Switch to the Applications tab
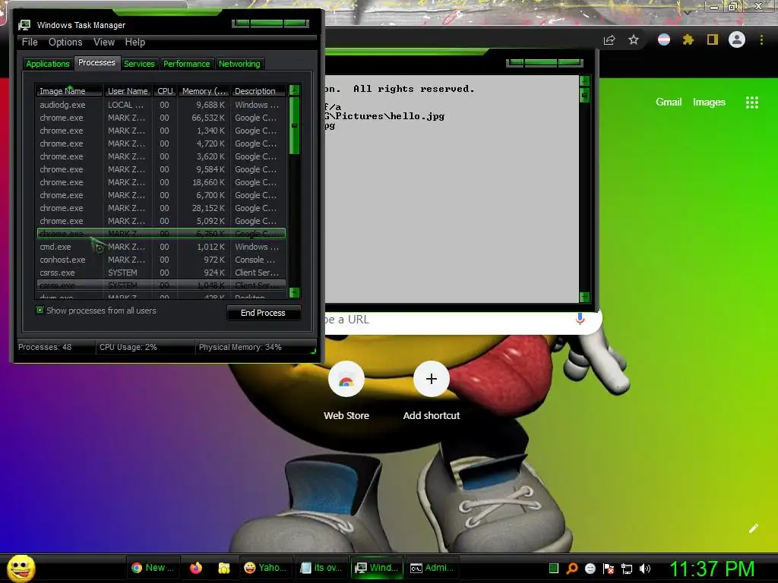Viewport: 778px width, 583px height. (48, 64)
